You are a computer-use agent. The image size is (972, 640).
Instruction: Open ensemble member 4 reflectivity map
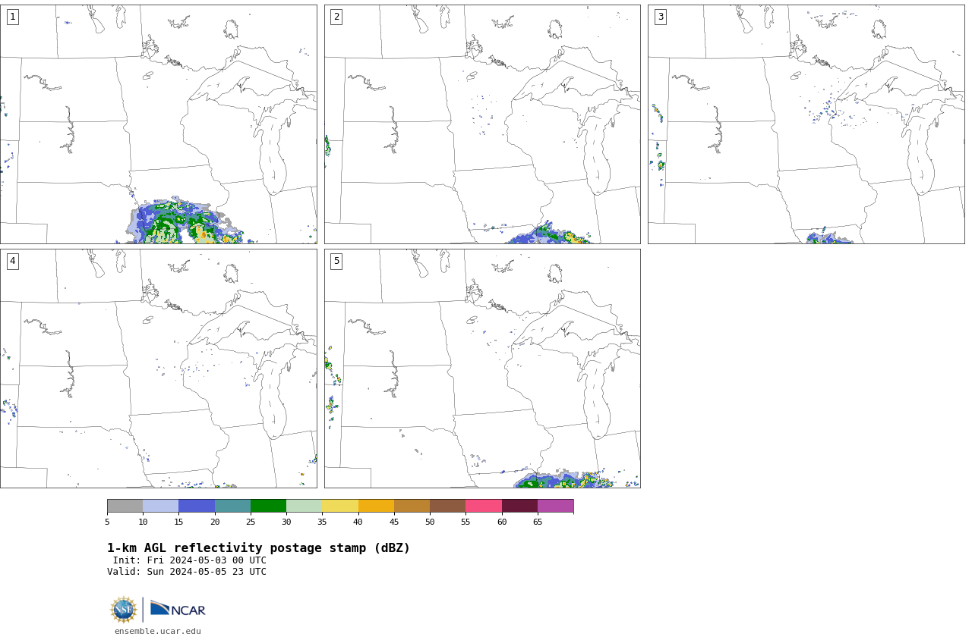coord(158,369)
